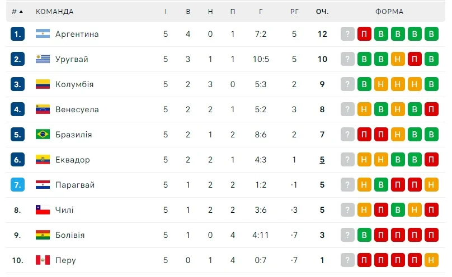Click the Chile flag icon

[43, 210]
